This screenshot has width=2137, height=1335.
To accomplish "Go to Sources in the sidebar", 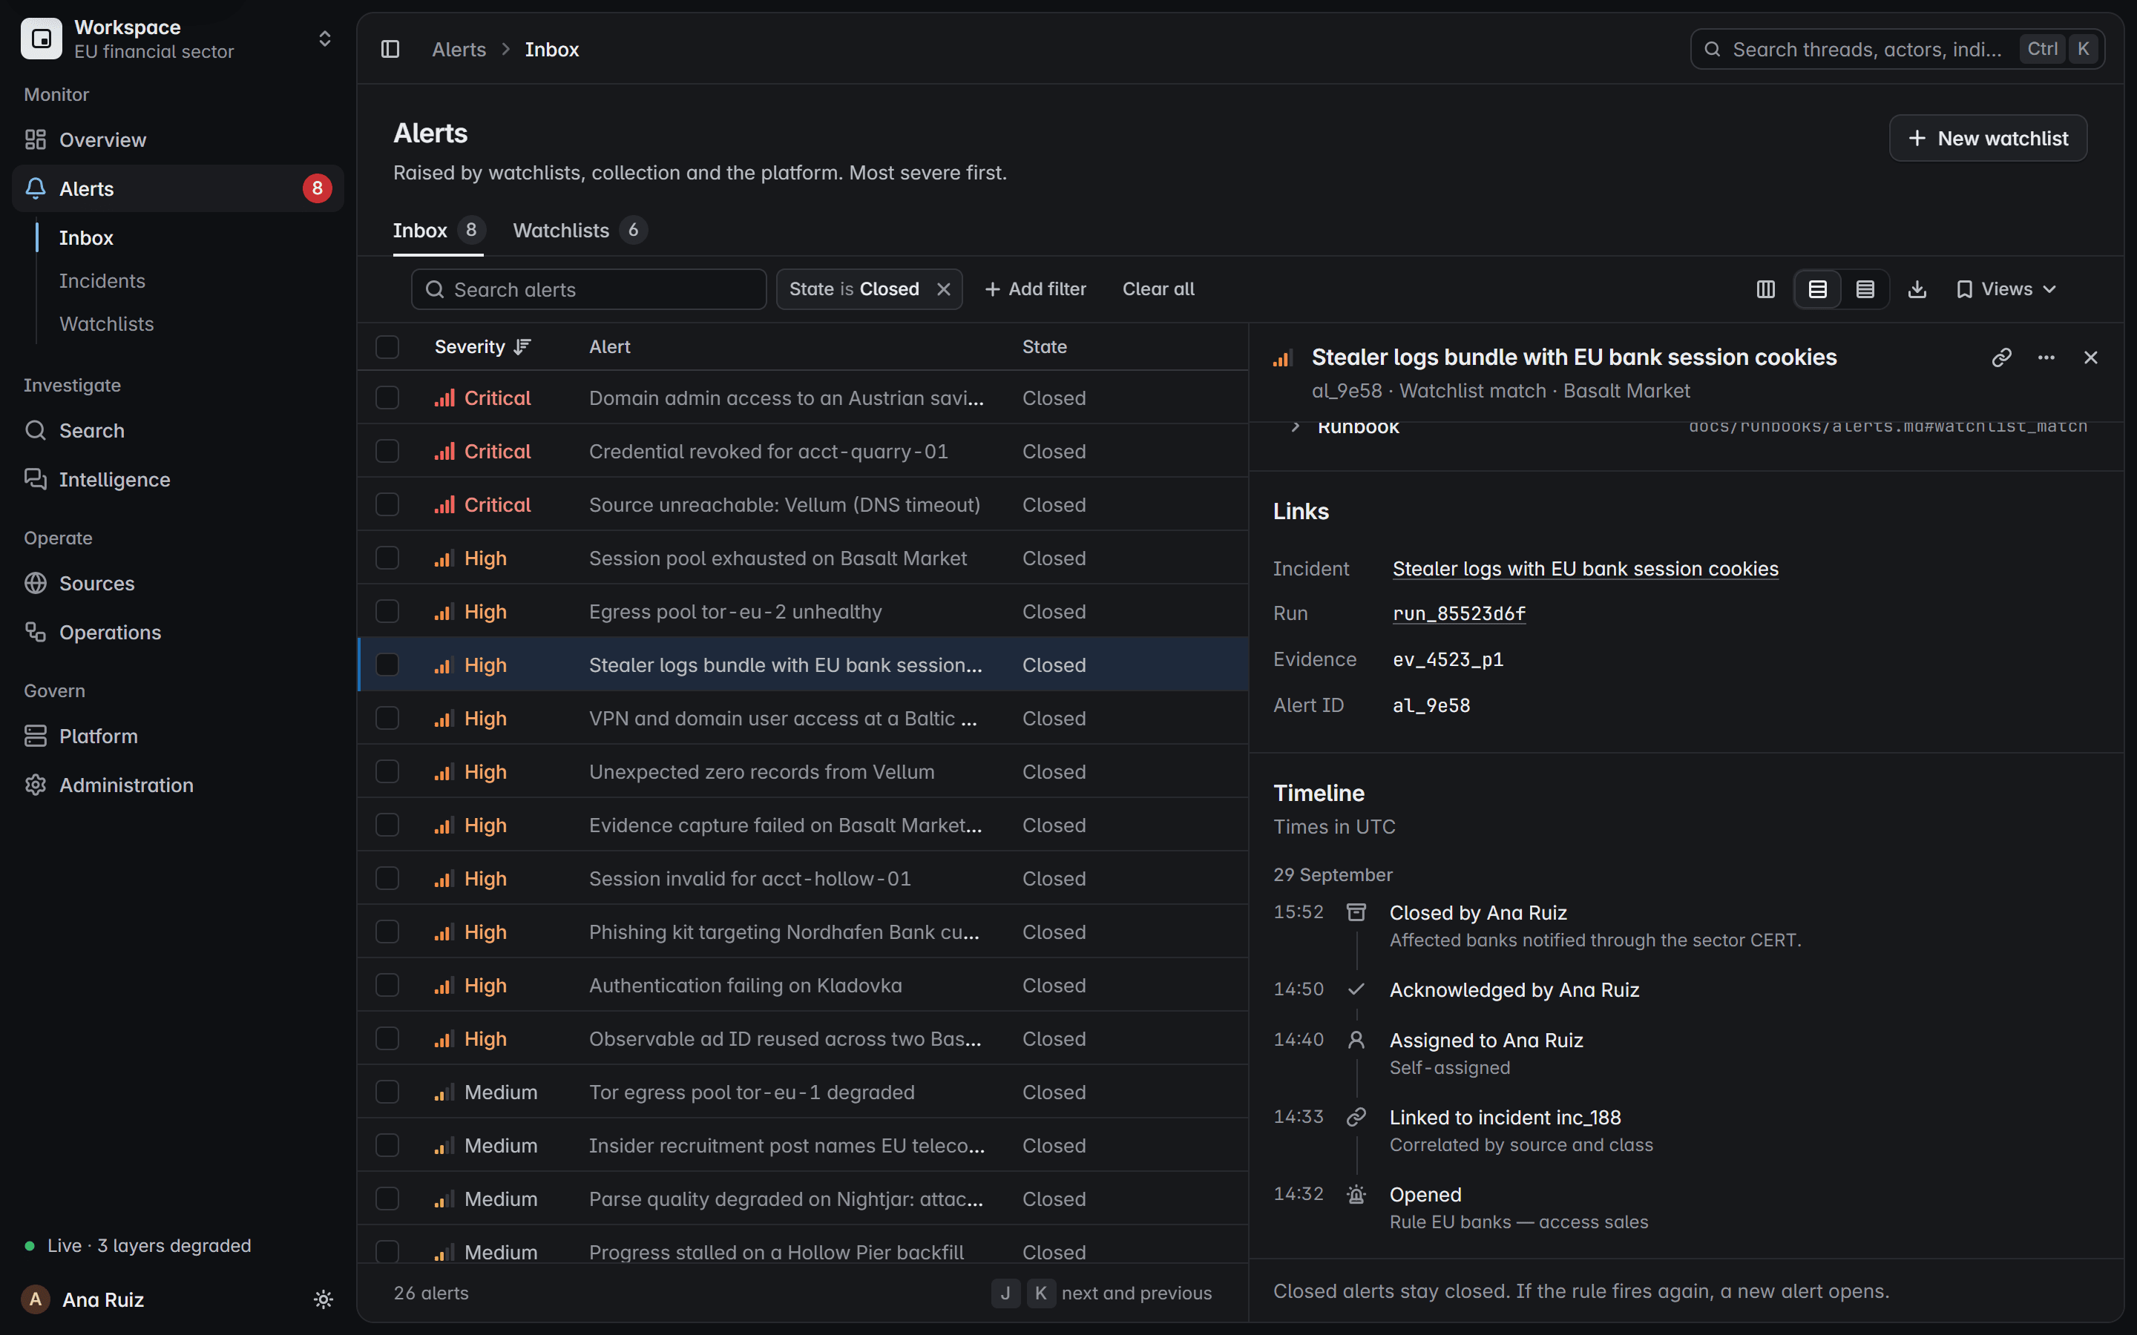I will point(177,584).
